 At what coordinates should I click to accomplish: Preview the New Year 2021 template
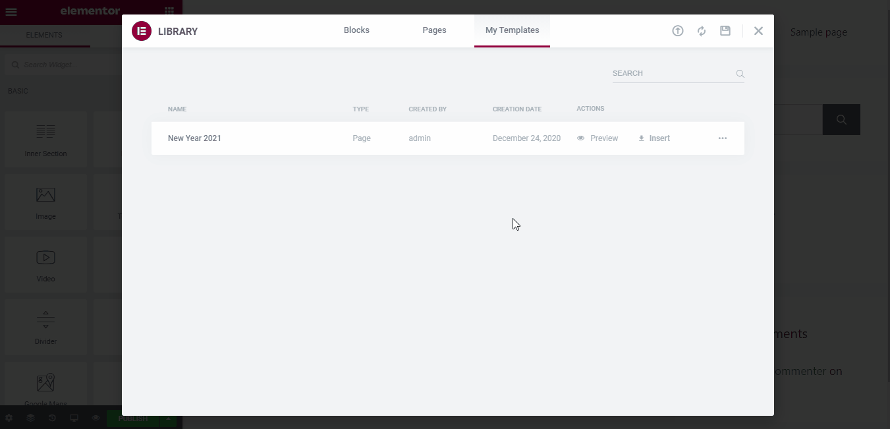(598, 138)
